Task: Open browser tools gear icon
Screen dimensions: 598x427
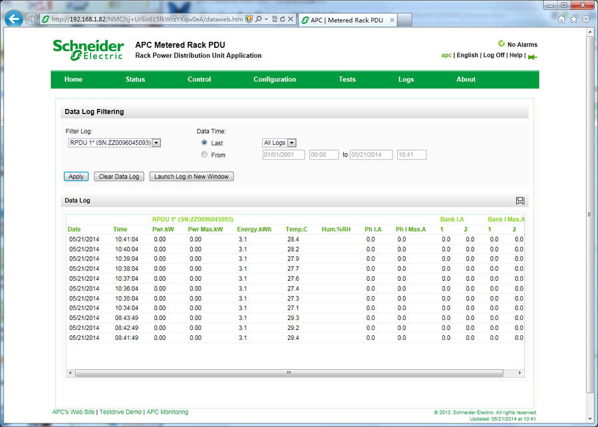Action: [x=586, y=19]
